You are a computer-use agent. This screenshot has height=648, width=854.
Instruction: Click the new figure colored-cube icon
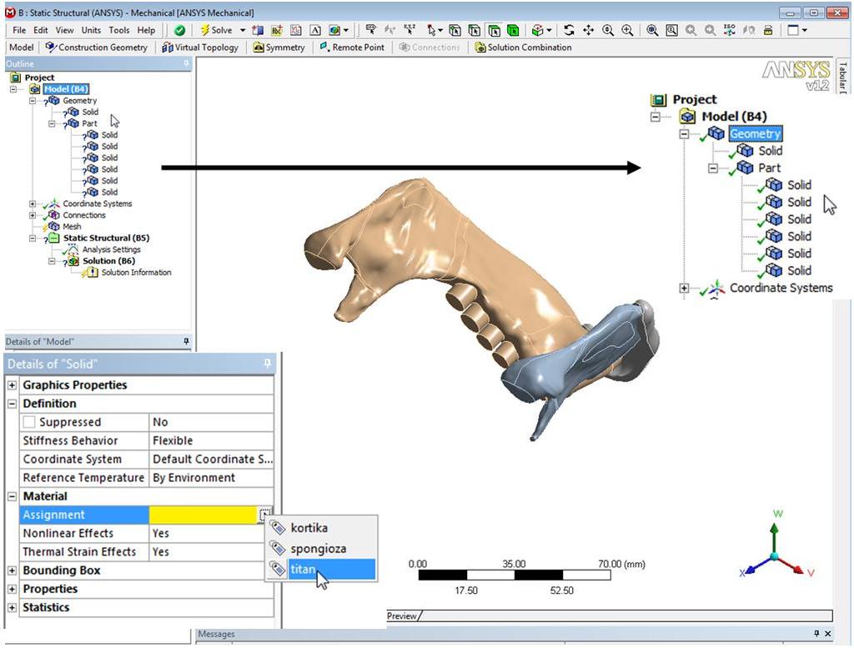pos(334,31)
